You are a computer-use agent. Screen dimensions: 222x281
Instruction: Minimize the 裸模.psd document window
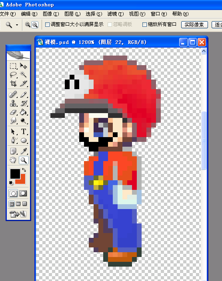[x=183, y=42]
